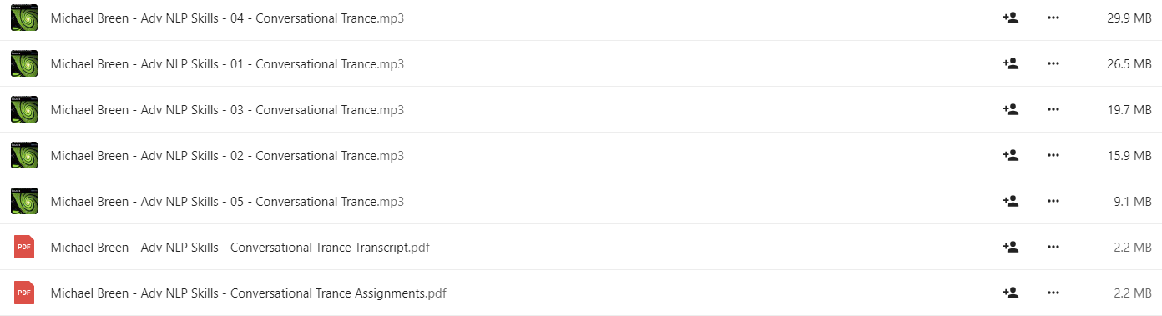Click share icon for 01 Conversational Trance mp3
The width and height of the screenshot is (1162, 316).
click(x=1010, y=63)
